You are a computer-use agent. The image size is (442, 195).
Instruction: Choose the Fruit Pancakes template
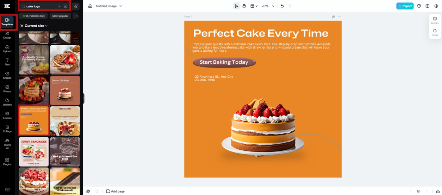pyautogui.click(x=34, y=151)
